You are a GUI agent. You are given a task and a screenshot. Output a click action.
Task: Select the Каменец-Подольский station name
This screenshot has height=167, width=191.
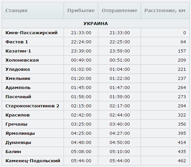click(x=33, y=161)
